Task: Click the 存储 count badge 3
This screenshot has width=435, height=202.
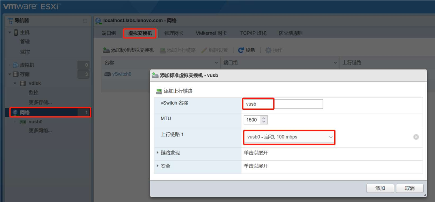Action: click(x=84, y=74)
